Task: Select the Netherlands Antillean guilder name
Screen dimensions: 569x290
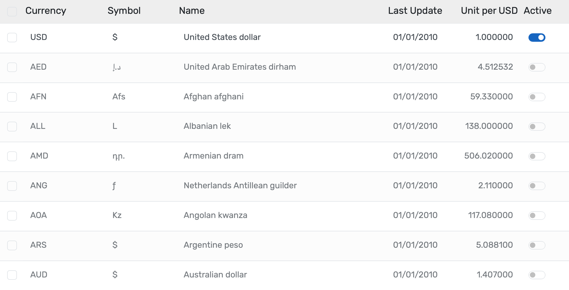Action: [240, 185]
